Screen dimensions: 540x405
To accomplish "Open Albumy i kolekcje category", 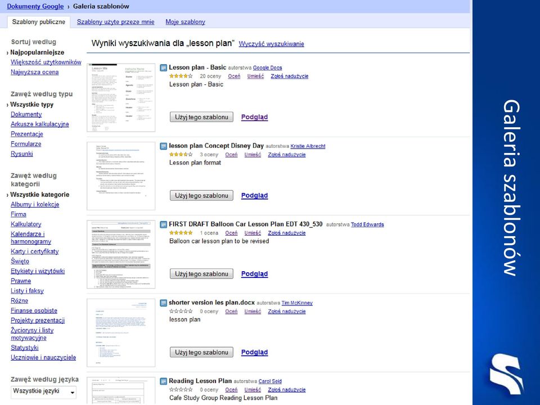I will (x=35, y=205).
